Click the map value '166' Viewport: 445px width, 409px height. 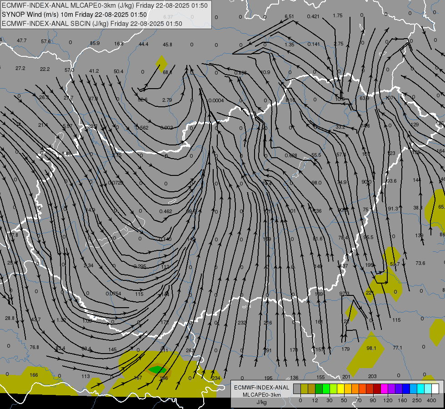[34, 375]
